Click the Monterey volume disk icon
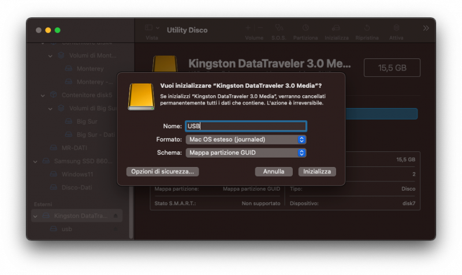Viewport: 462px width, 275px height. pyautogui.click(x=69, y=69)
